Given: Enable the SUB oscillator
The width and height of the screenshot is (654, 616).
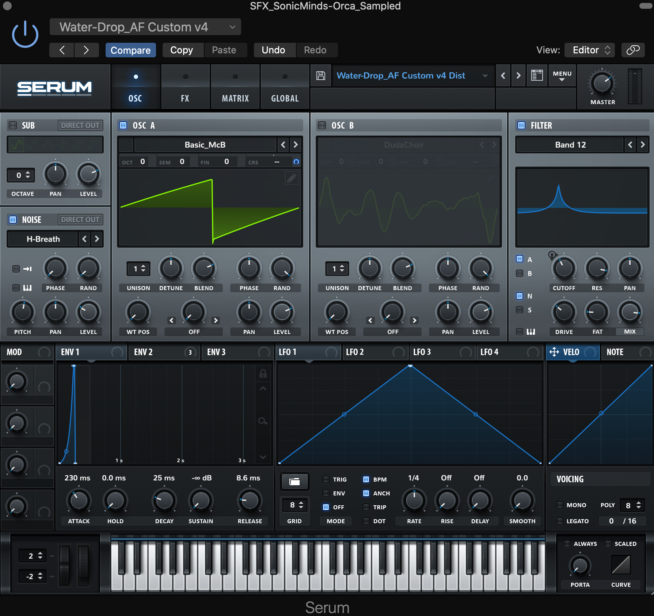Looking at the screenshot, I should pyautogui.click(x=13, y=125).
